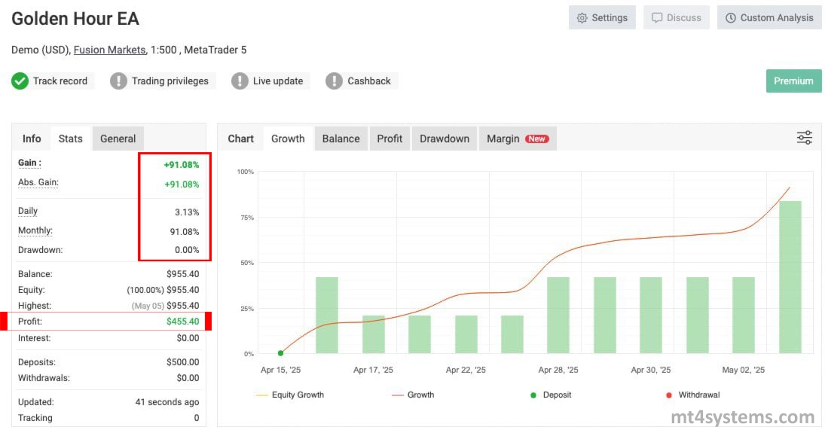This screenshot has height=433, width=825.
Task: Toggle the Growth line legend item
Action: point(412,395)
